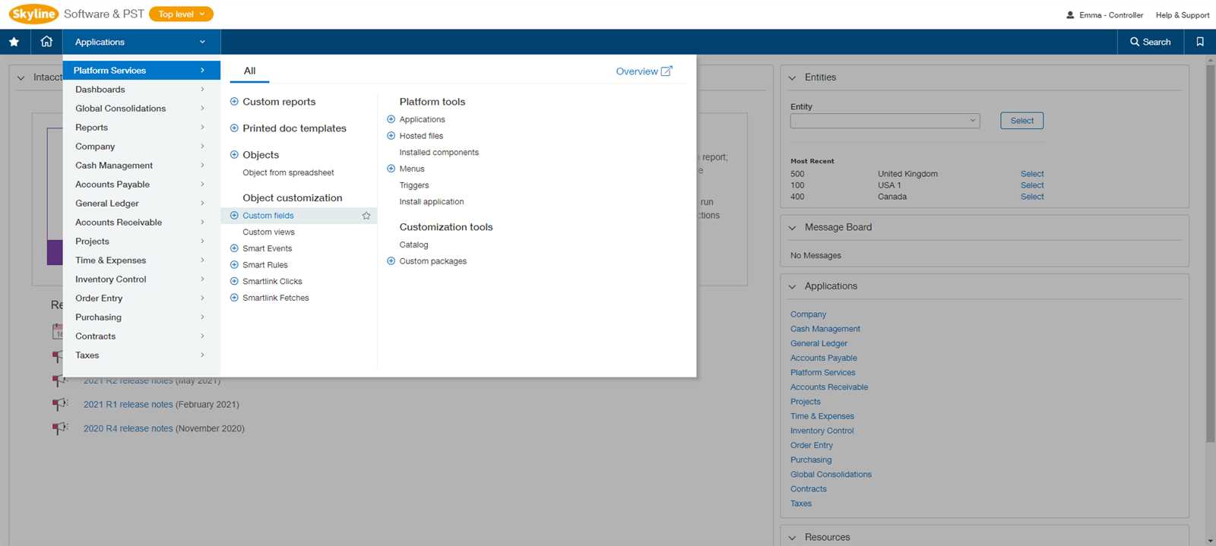Open Help & Support
1216x546 pixels.
(x=1183, y=15)
